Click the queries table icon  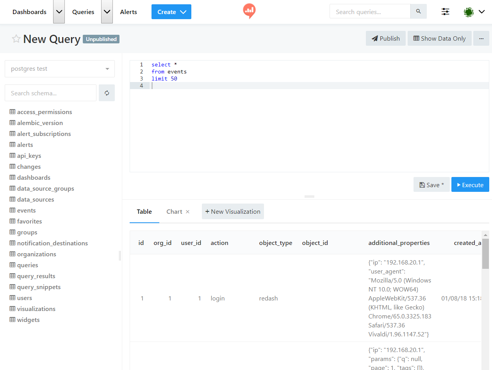point(12,265)
